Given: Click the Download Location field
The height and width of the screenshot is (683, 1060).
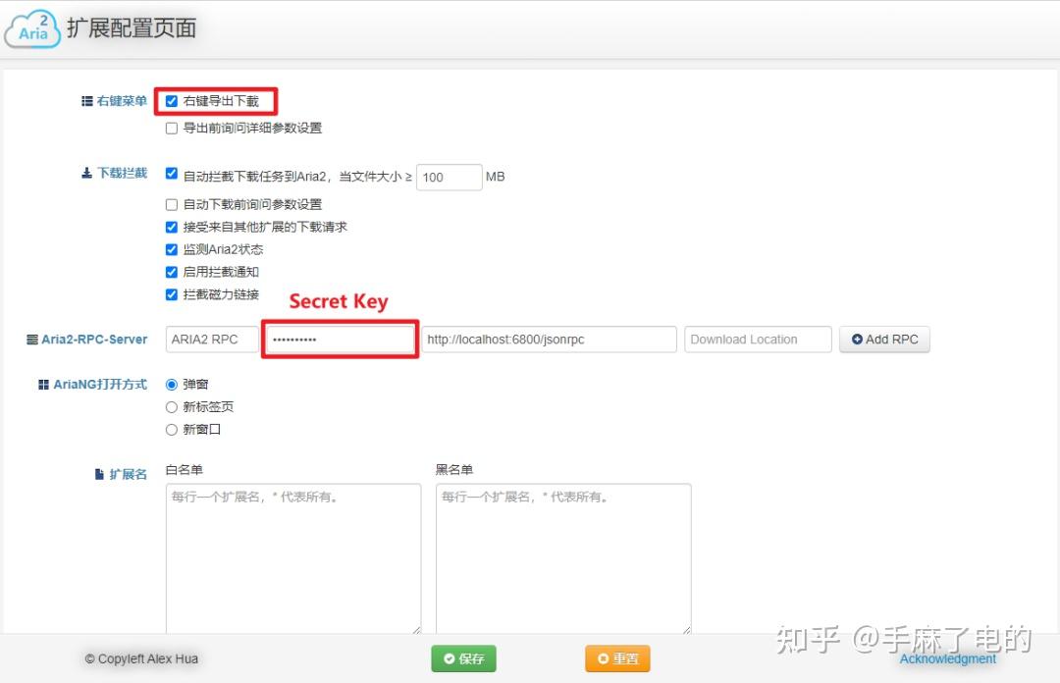Looking at the screenshot, I should coord(758,340).
